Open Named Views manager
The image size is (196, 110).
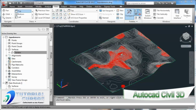point(42,14)
